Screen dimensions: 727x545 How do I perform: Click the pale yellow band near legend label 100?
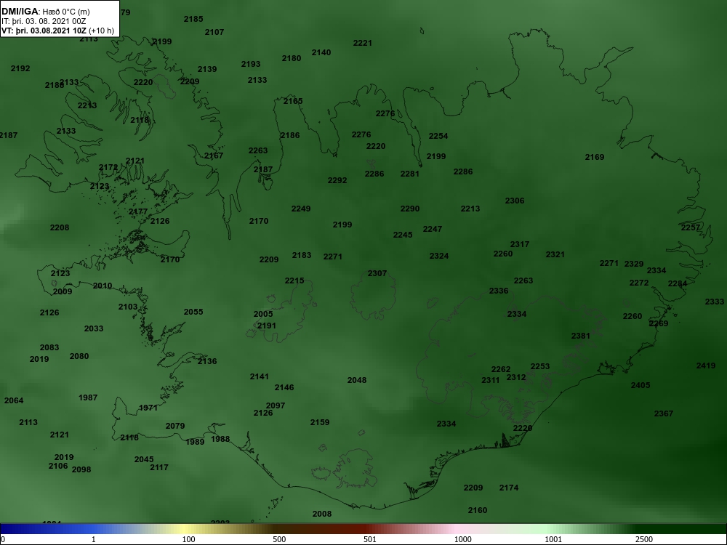185,529
